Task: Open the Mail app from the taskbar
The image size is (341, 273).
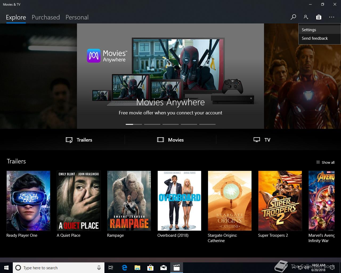Action: pos(164,268)
